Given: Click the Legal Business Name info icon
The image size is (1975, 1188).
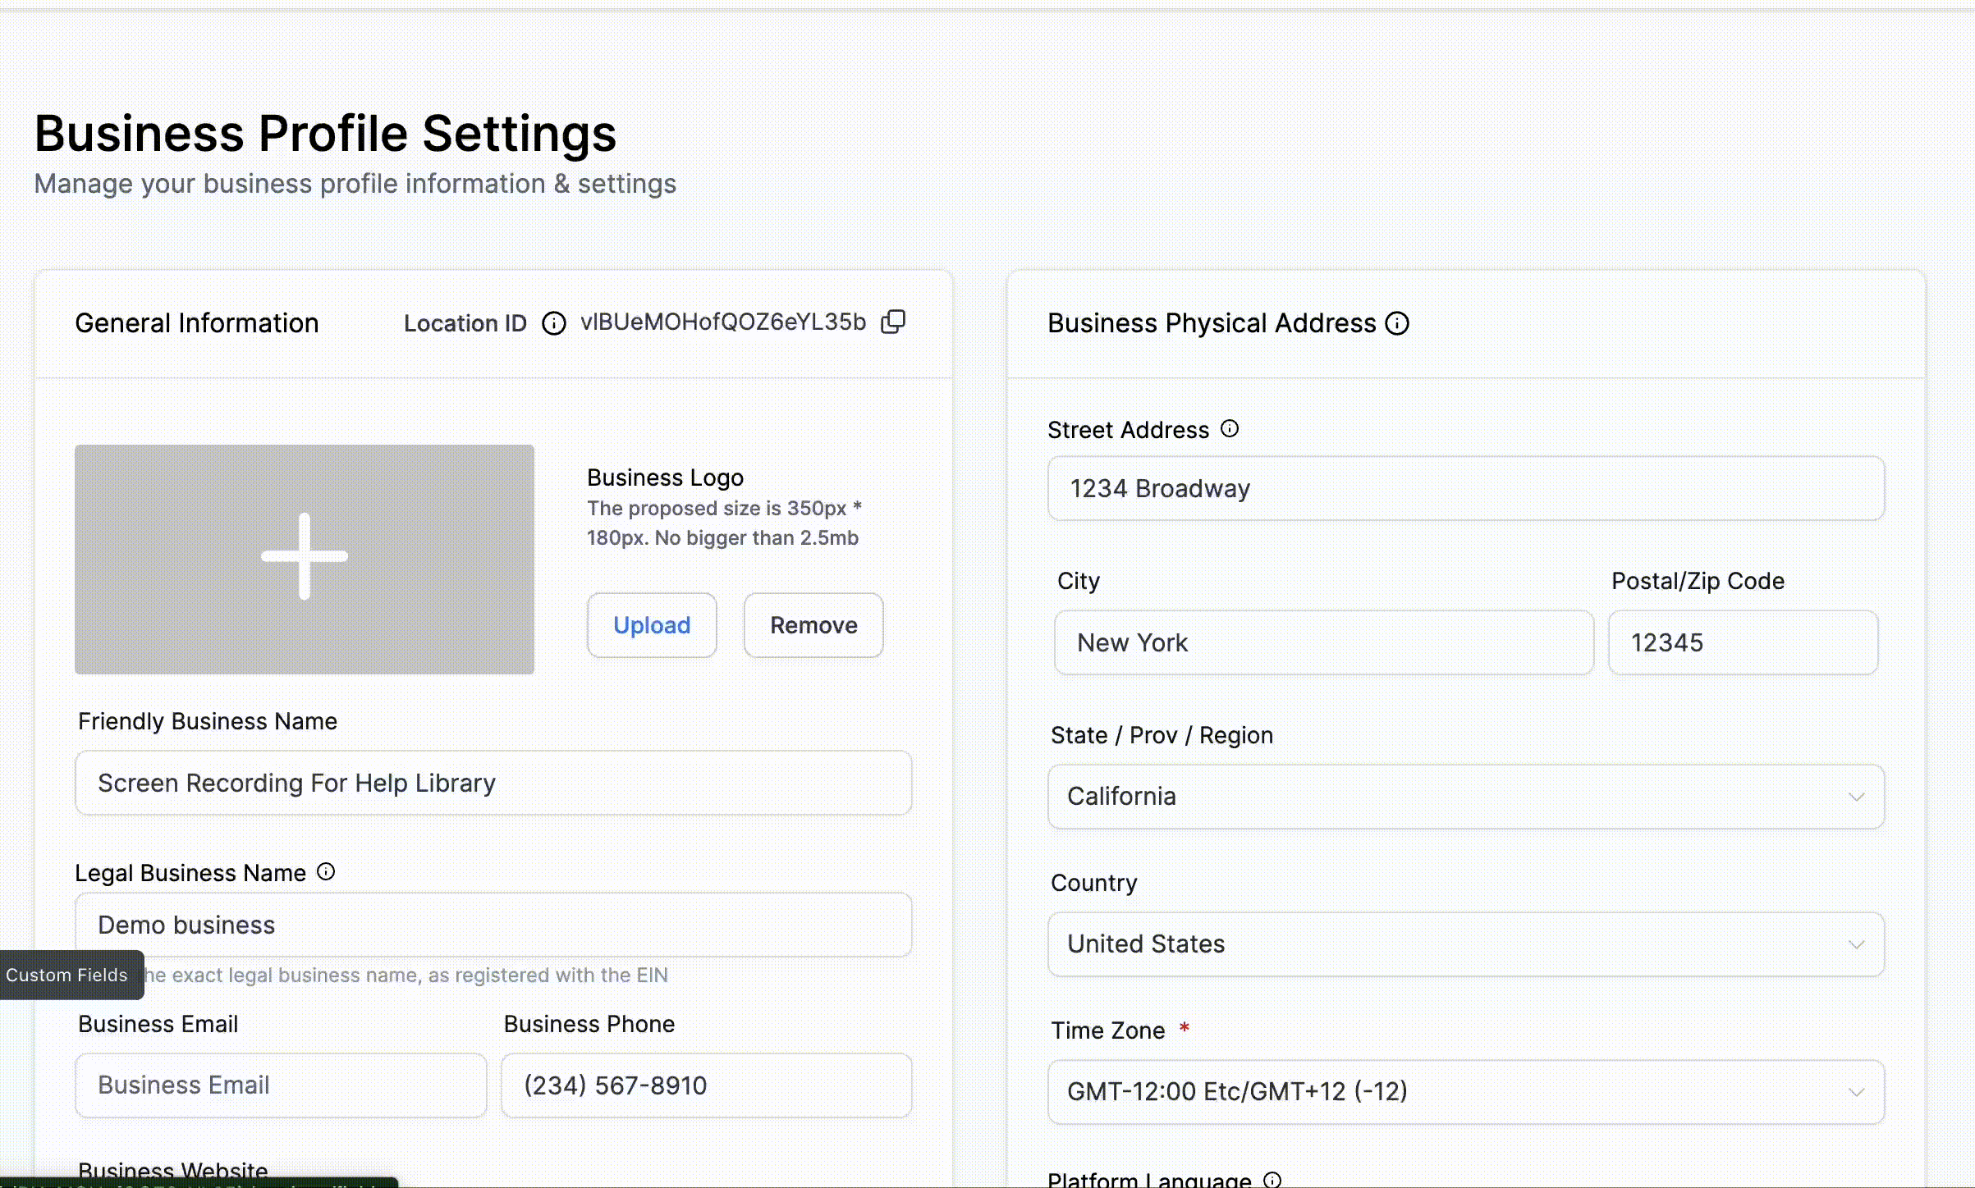Looking at the screenshot, I should click(x=326, y=871).
